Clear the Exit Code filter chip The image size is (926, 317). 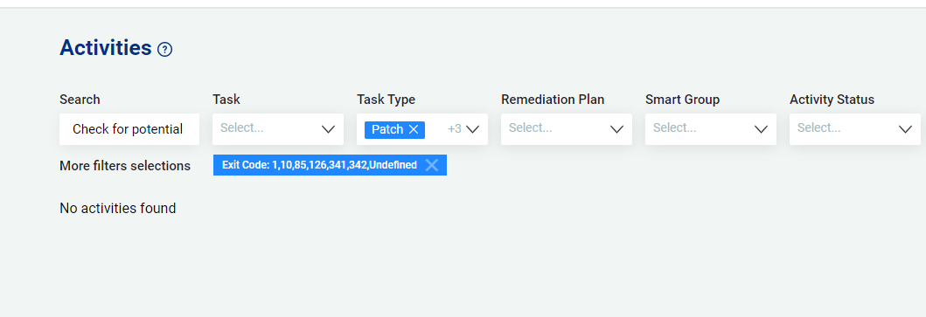(x=432, y=165)
